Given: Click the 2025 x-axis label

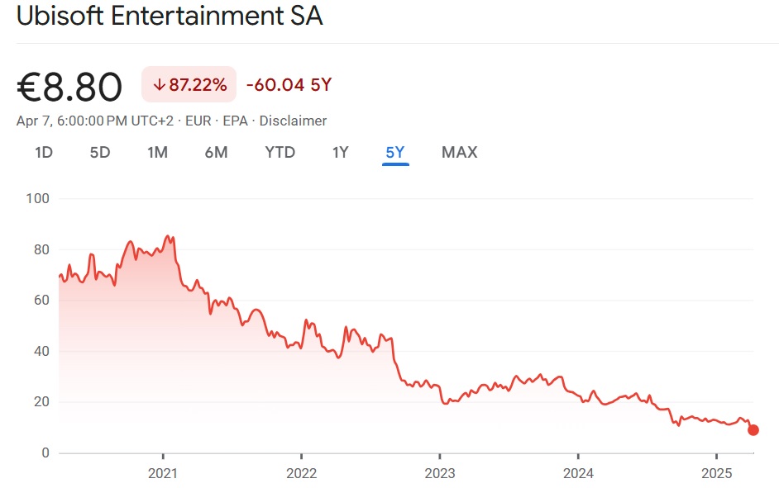Looking at the screenshot, I should coord(715,472).
